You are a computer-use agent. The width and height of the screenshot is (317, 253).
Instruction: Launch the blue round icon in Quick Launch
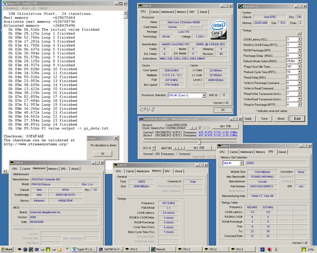(25, 249)
